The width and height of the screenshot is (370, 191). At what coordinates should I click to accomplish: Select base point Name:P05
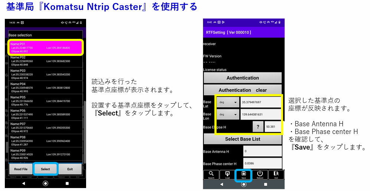coord(46,101)
